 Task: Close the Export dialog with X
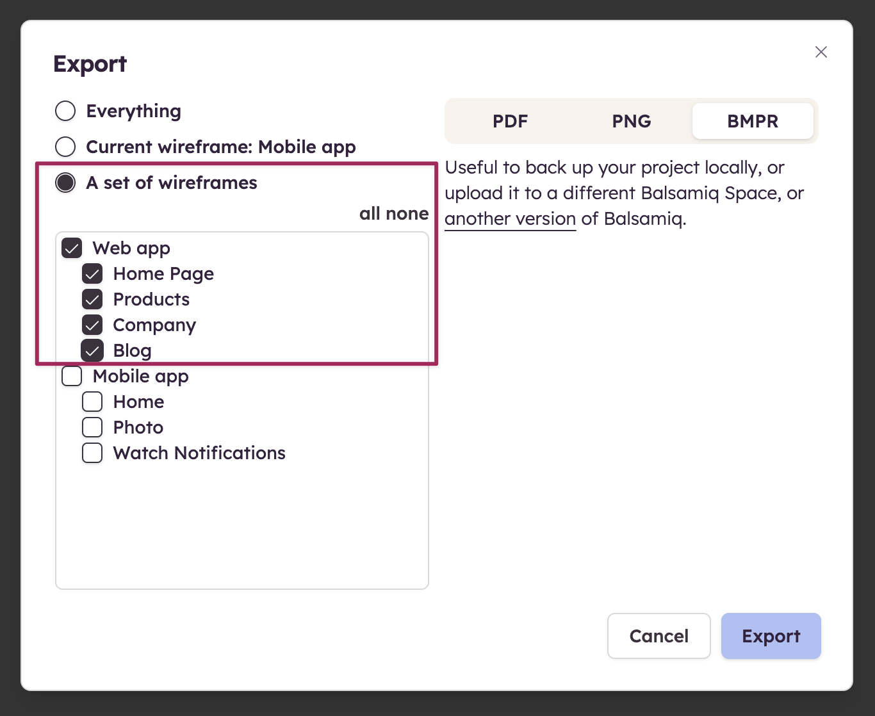coord(821,52)
